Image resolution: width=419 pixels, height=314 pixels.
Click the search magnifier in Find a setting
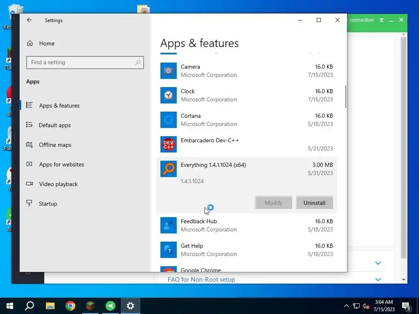click(x=138, y=63)
